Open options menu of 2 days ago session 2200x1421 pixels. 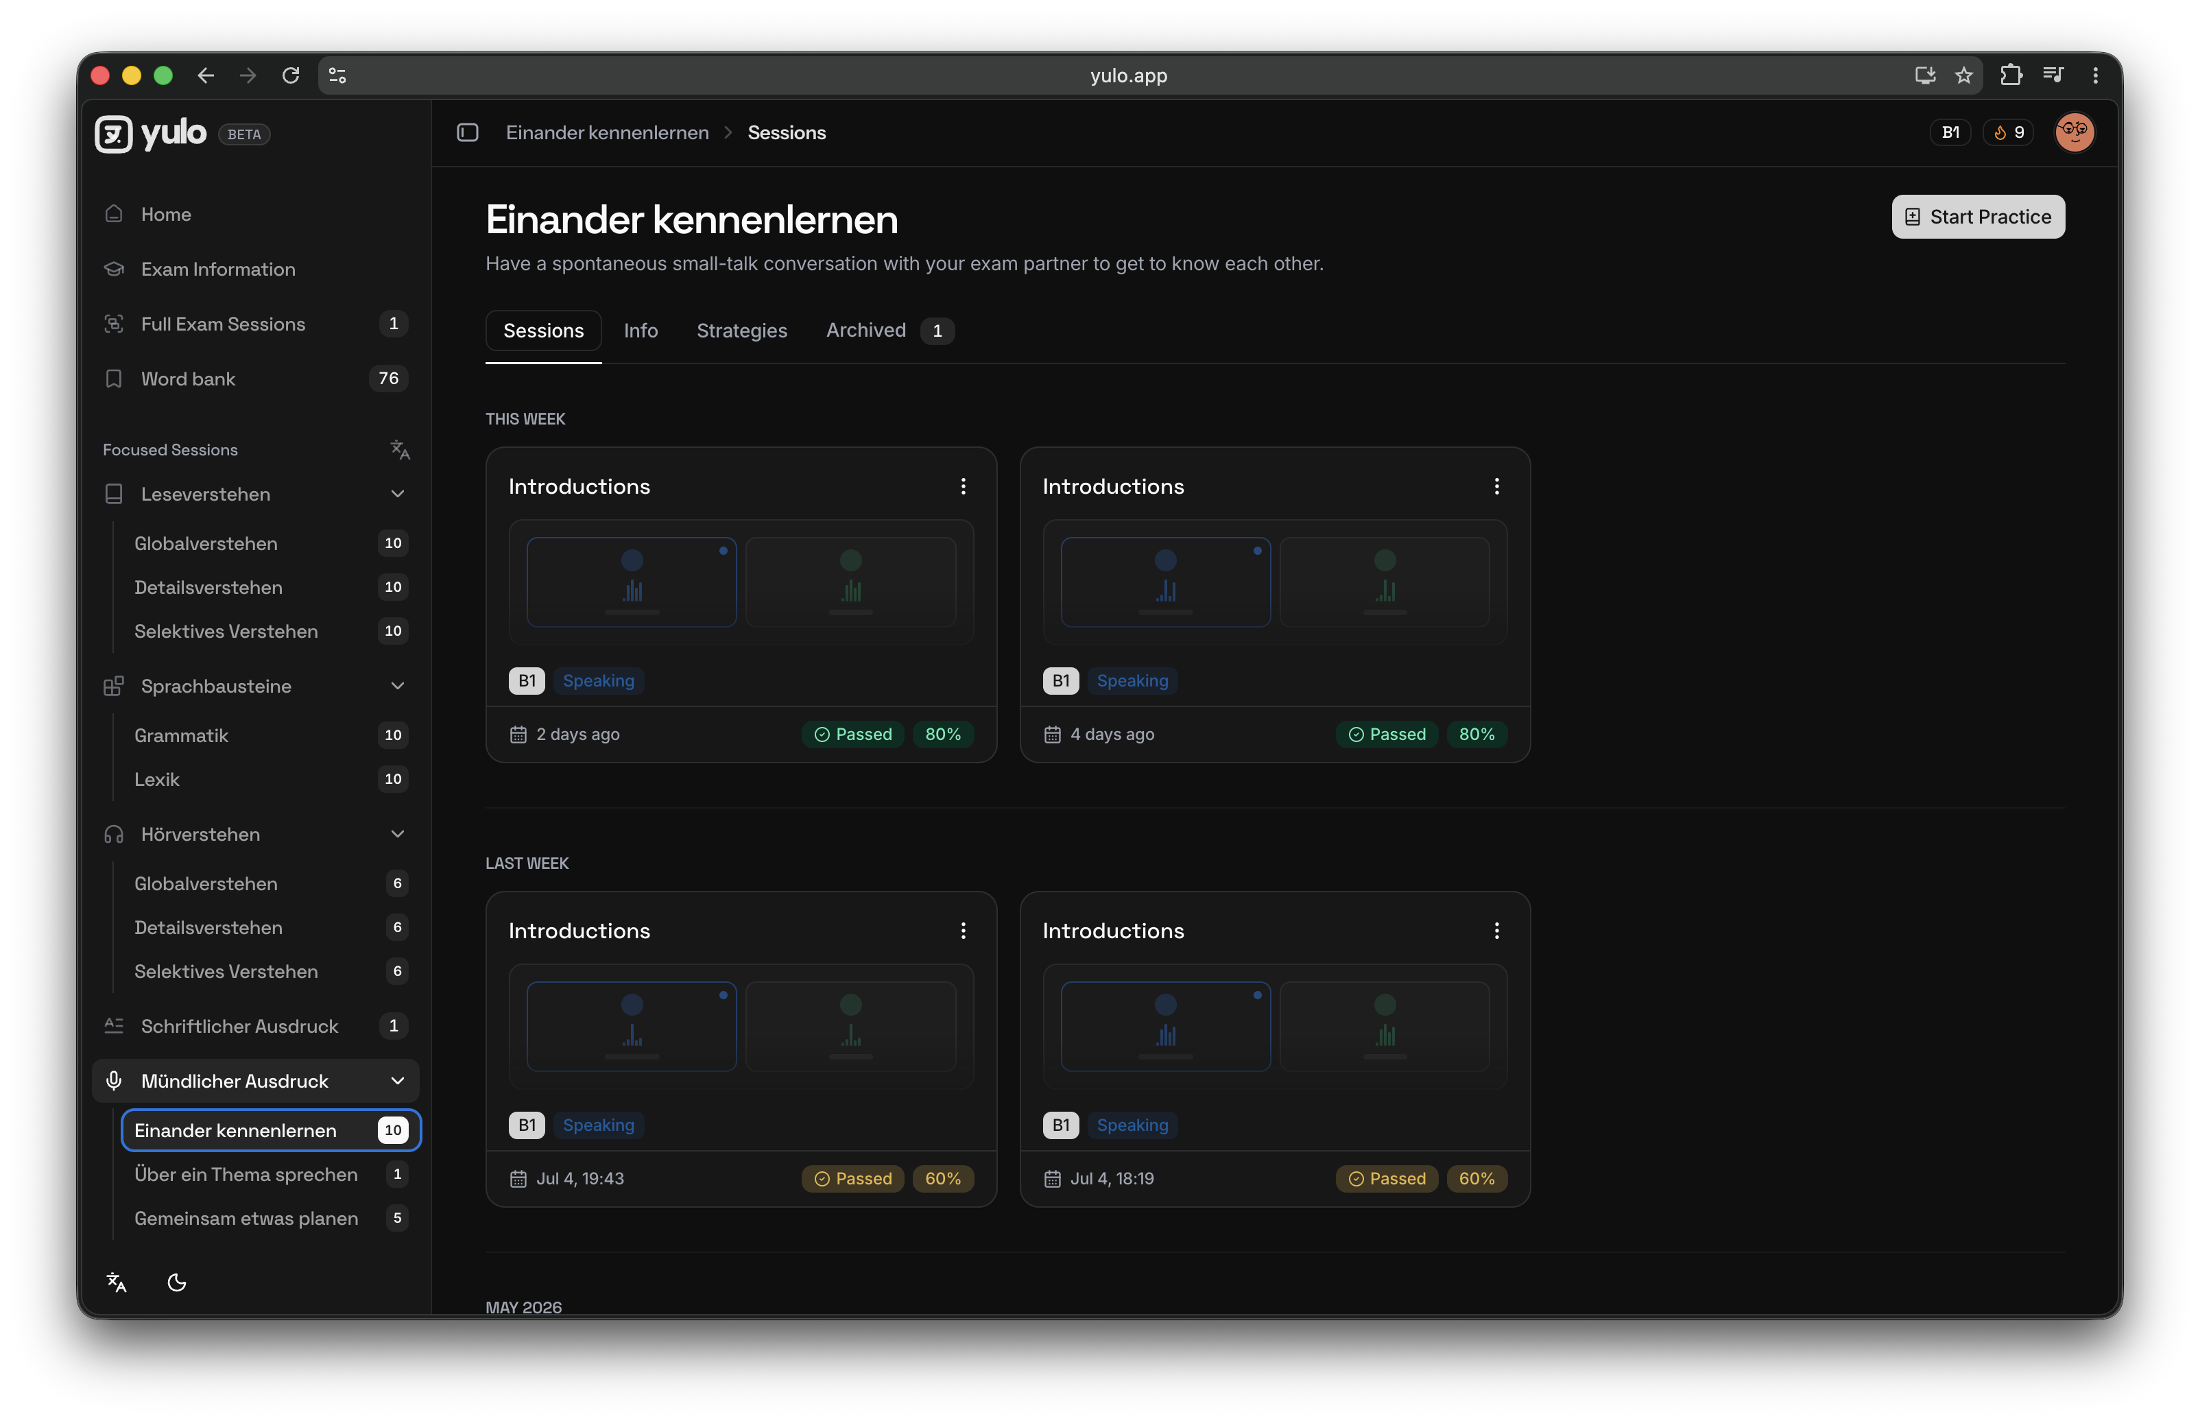click(963, 486)
